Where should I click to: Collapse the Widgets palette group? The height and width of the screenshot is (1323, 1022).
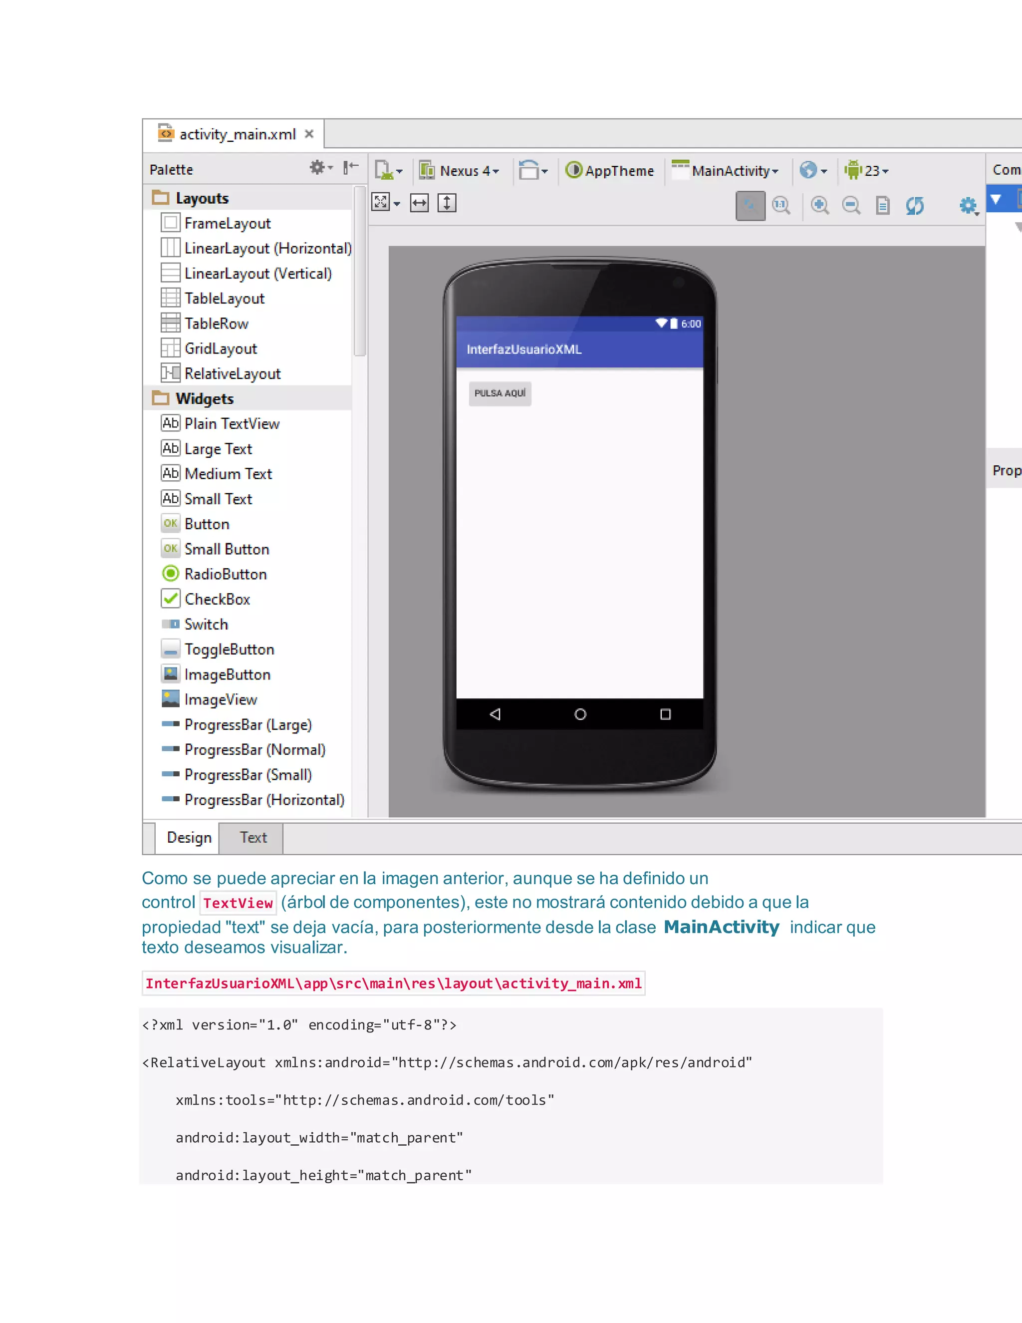(x=248, y=398)
